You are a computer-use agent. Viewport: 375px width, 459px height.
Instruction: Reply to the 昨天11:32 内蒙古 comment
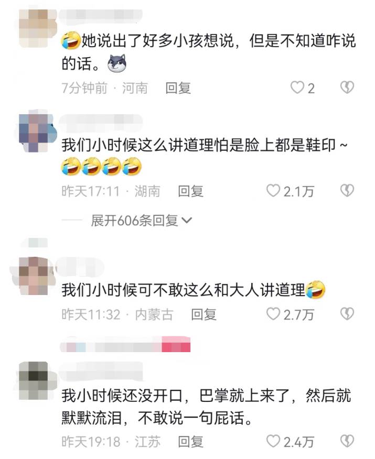[203, 314]
